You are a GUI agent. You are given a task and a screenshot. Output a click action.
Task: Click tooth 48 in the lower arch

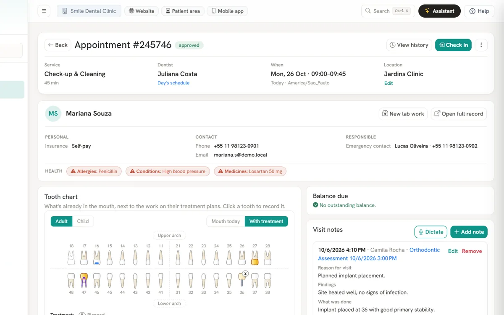[x=71, y=280]
